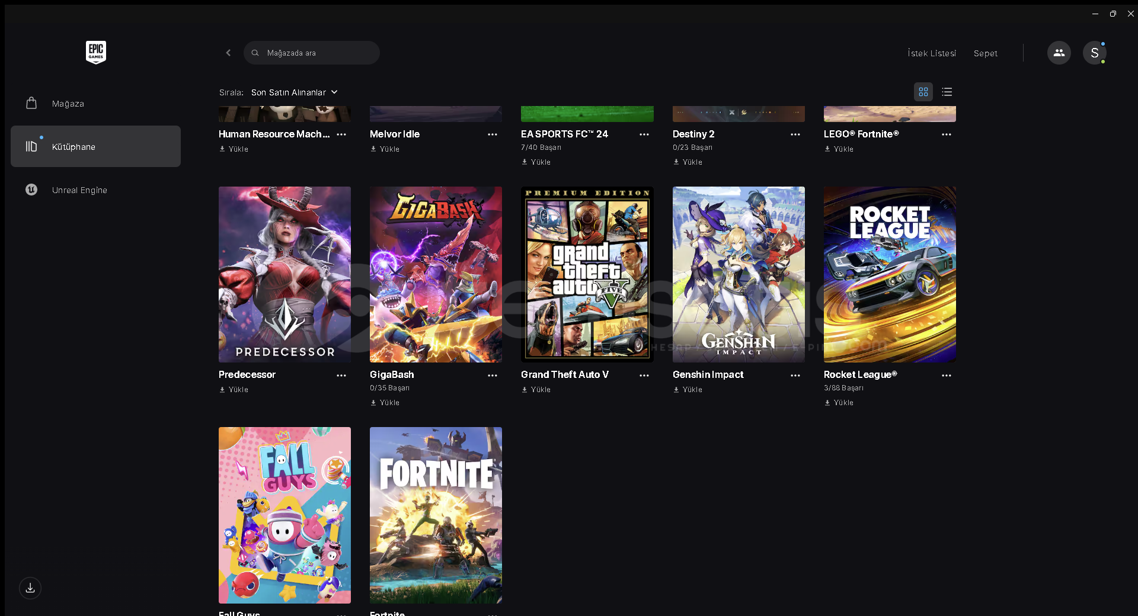Click the Epic Games logo
The width and height of the screenshot is (1138, 616).
pos(95,52)
